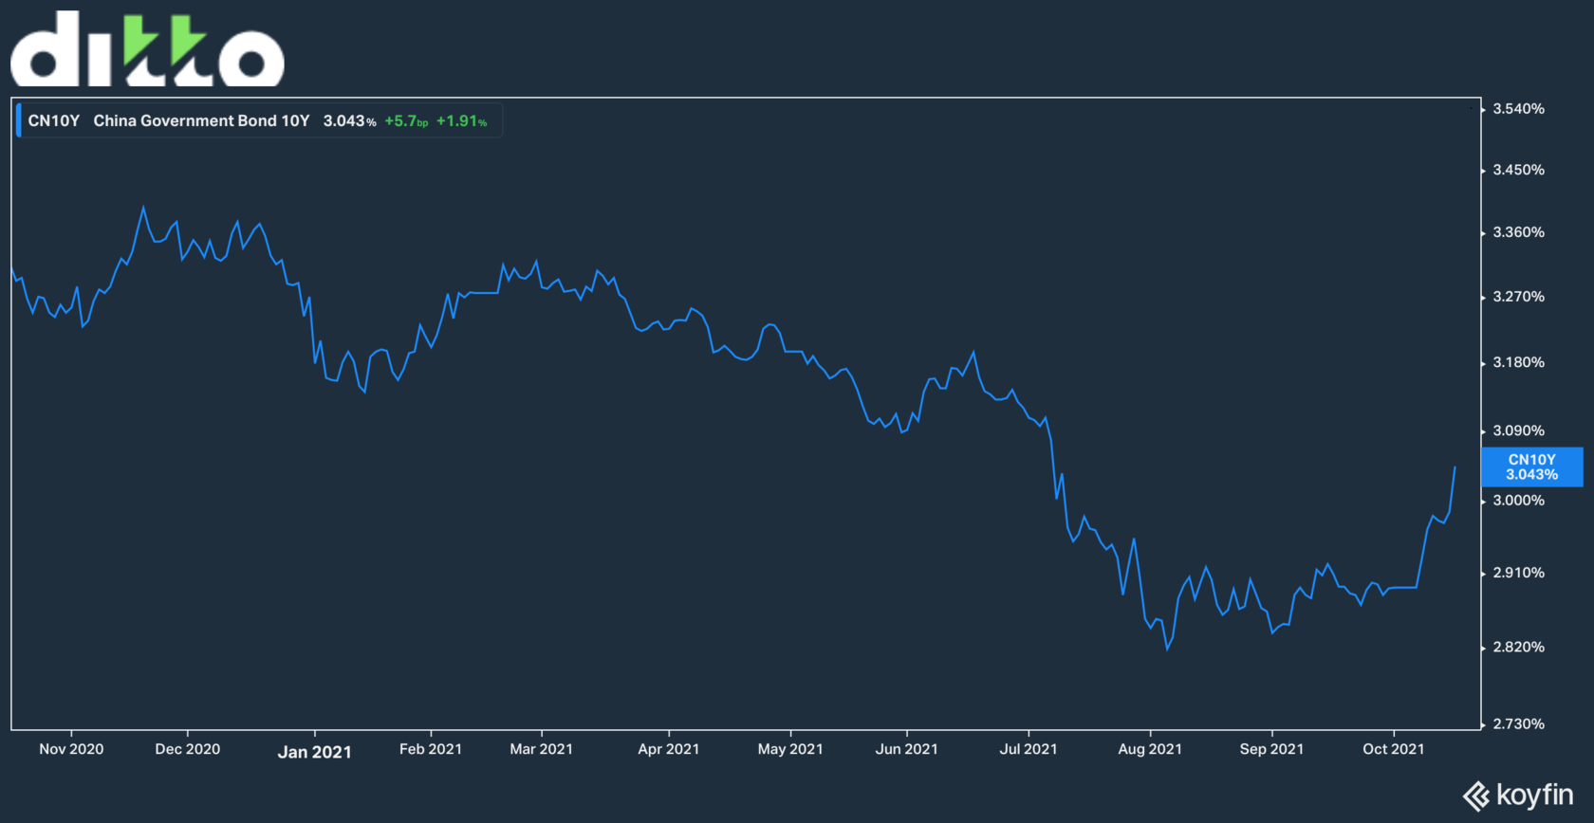Click the 3.360% y-axis label
The height and width of the screenshot is (823, 1594).
coord(1518,232)
